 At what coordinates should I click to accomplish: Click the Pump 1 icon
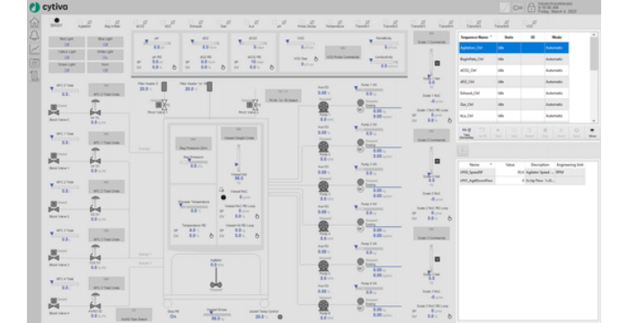pyautogui.click(x=323, y=107)
